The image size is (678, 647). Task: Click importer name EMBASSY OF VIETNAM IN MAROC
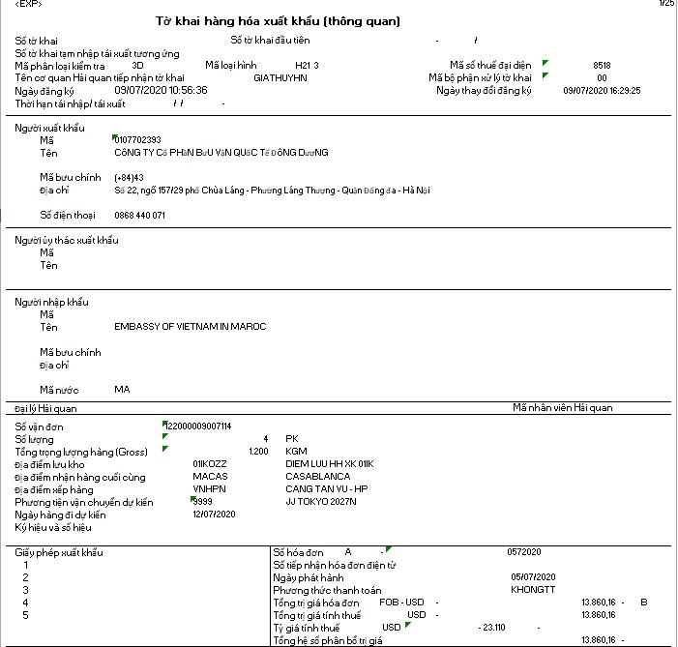tap(190, 327)
